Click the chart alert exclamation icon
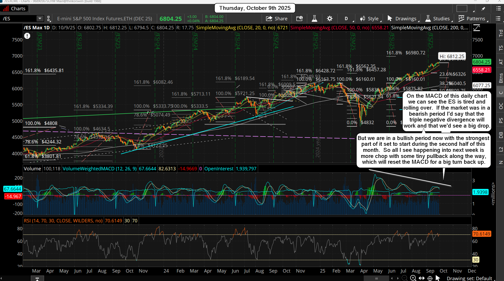The height and width of the screenshot is (281, 504). click(27, 36)
